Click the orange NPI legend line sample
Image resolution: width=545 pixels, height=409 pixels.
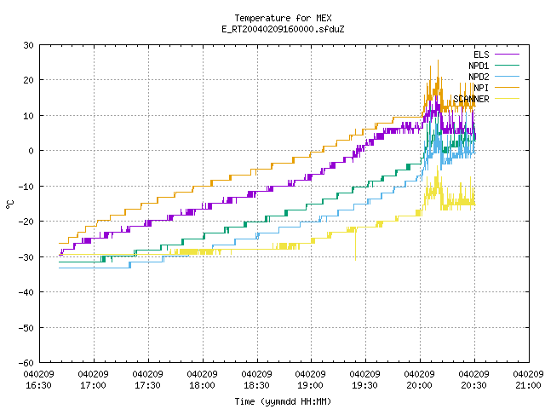[x=507, y=87]
